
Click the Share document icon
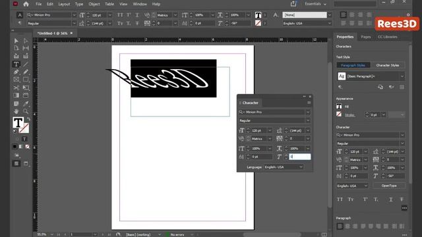click(x=293, y=4)
